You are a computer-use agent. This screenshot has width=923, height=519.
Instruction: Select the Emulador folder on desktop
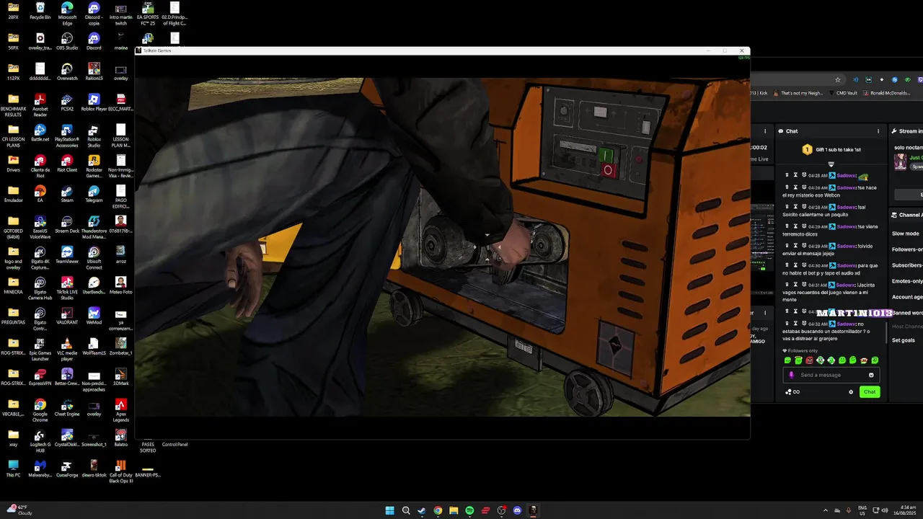coord(13,194)
